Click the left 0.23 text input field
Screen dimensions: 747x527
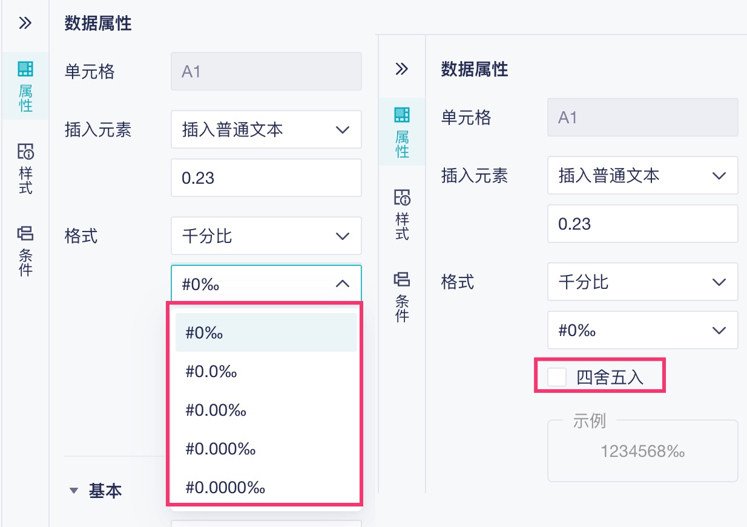coord(266,178)
